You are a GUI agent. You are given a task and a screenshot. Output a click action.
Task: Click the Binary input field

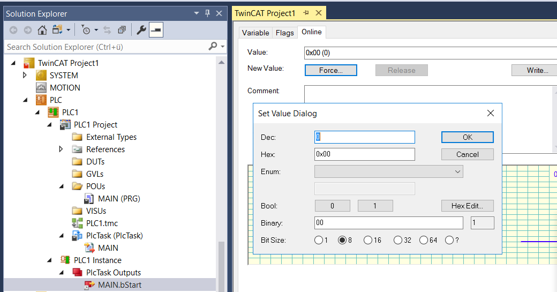point(389,223)
